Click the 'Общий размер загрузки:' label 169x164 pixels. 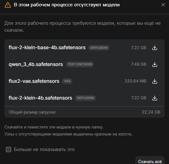32,112
